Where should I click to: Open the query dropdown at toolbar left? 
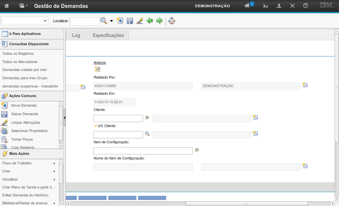pyautogui.click(x=45, y=21)
